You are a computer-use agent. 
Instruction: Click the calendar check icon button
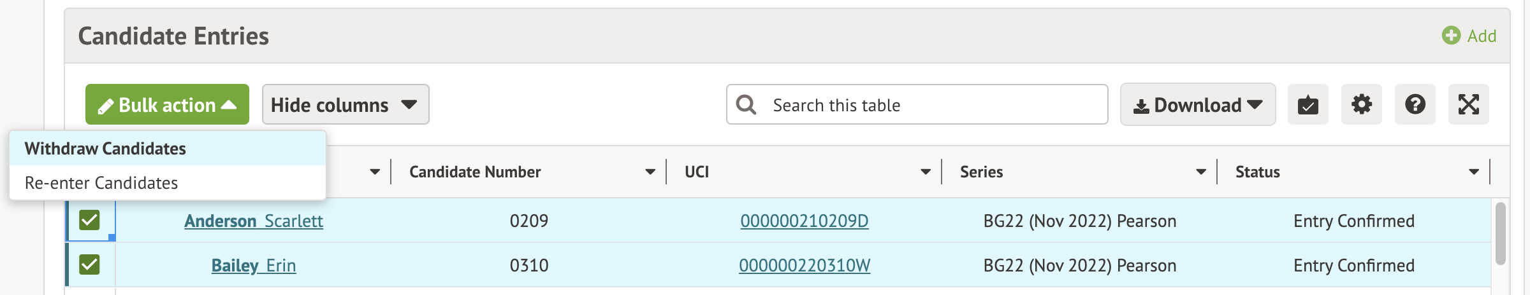coord(1308,104)
